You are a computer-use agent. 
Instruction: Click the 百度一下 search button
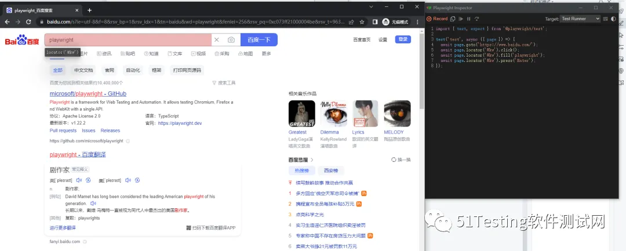(x=259, y=40)
